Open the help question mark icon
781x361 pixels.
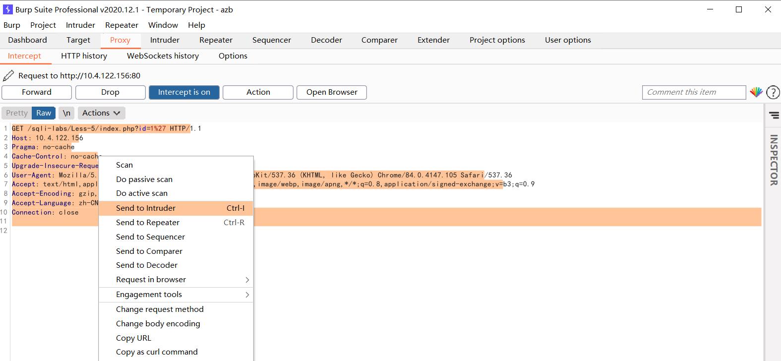point(773,92)
